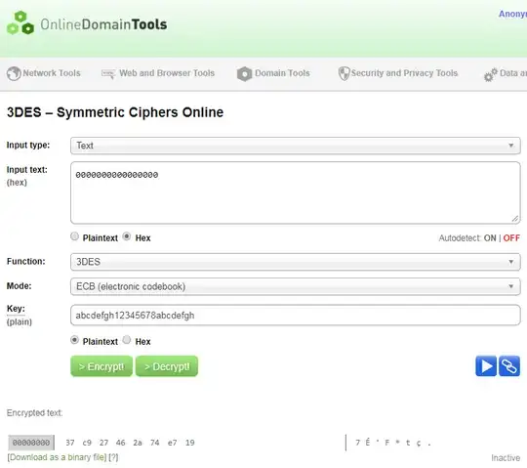This screenshot has height=468, width=527.
Task: Click hex byte 37 in output
Action: 70,443
